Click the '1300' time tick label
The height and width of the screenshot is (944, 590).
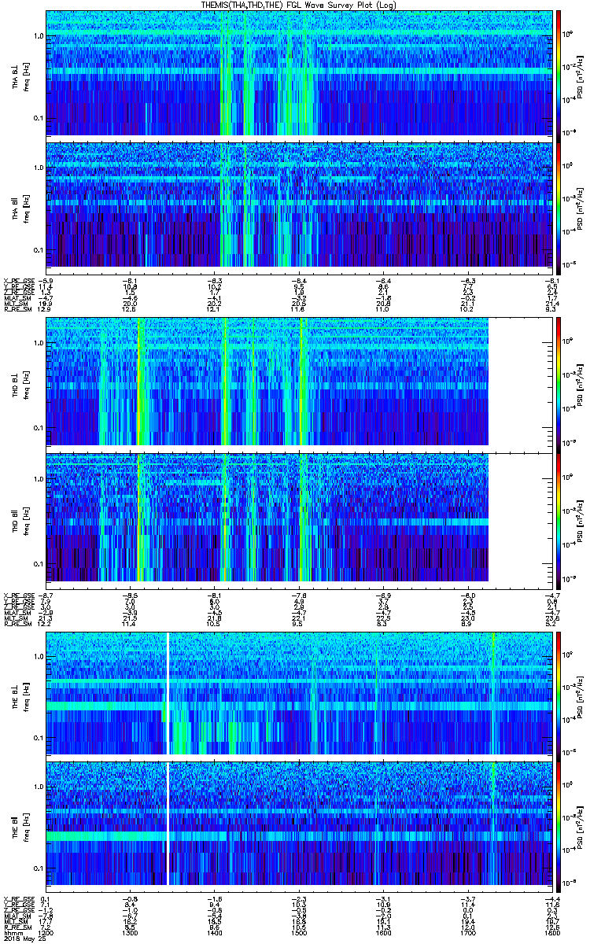130,931
